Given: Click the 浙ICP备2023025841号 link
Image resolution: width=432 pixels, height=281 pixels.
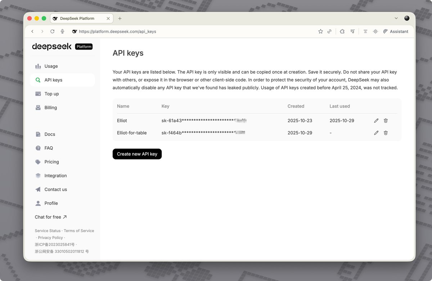Looking at the screenshot, I should pyautogui.click(x=55, y=245).
